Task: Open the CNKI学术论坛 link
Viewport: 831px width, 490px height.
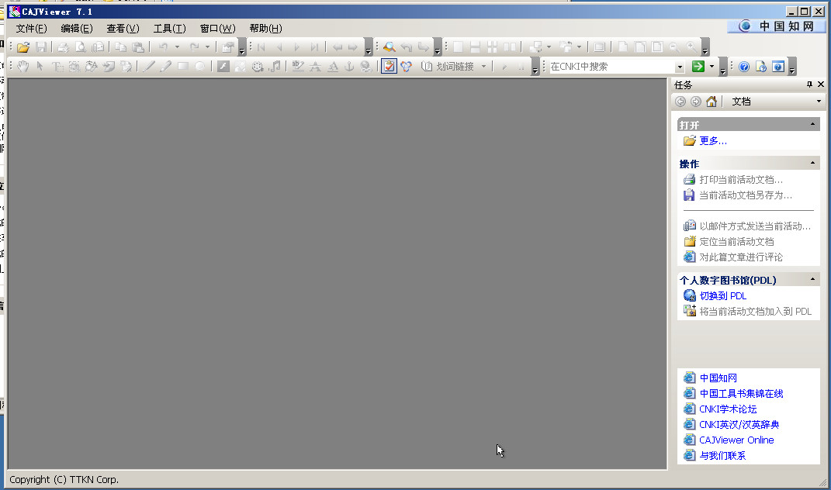Action: coord(728,409)
